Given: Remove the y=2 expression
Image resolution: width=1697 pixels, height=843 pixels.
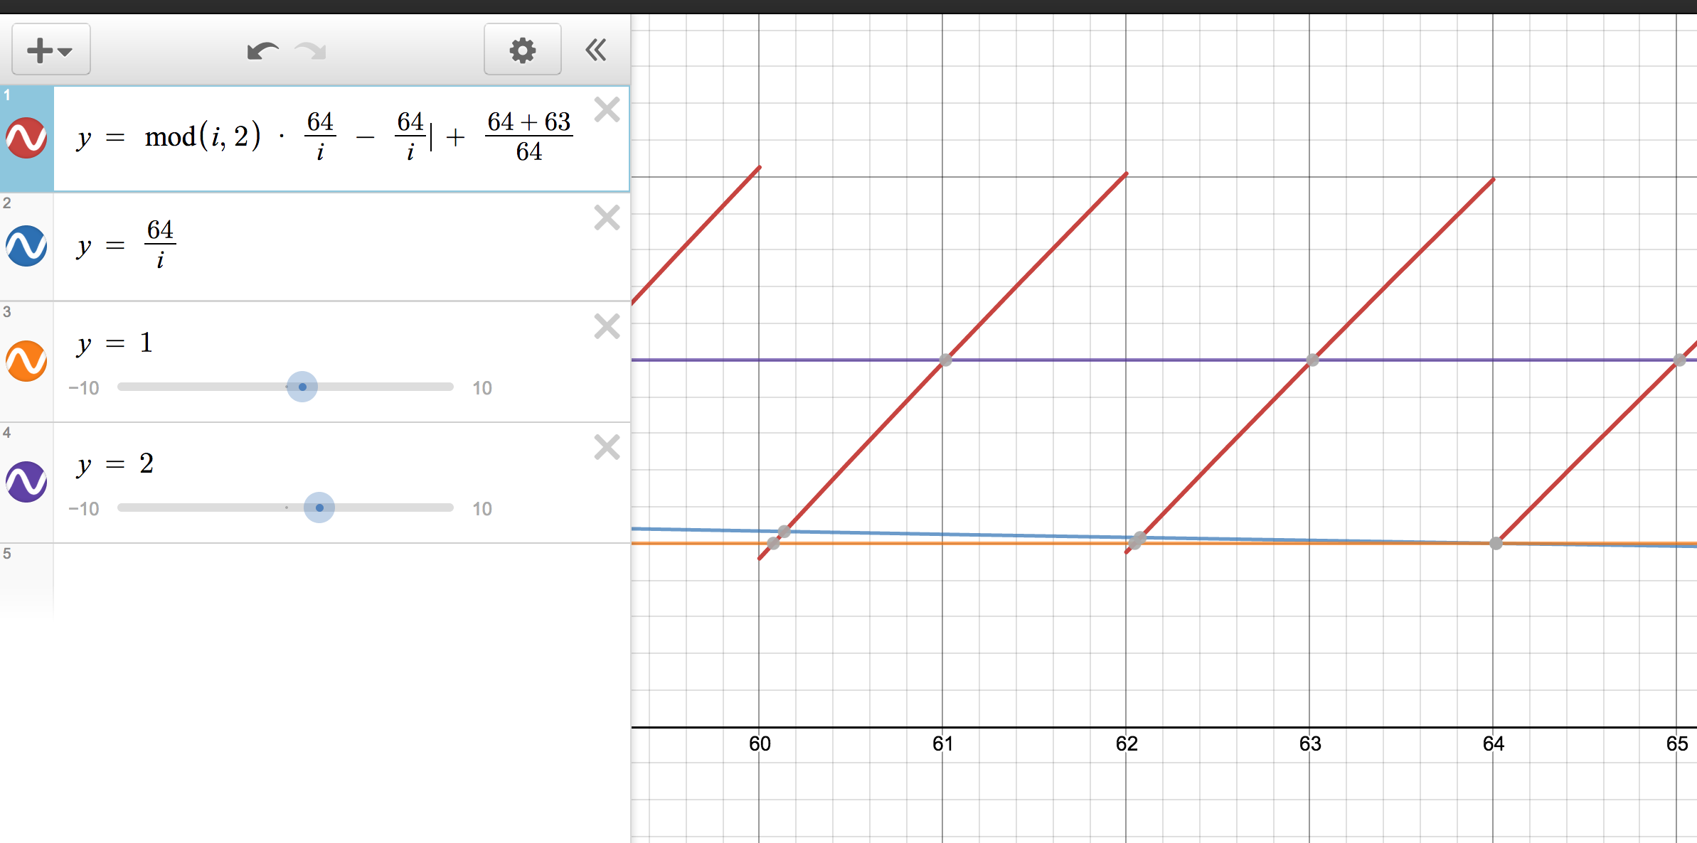Looking at the screenshot, I should [607, 447].
